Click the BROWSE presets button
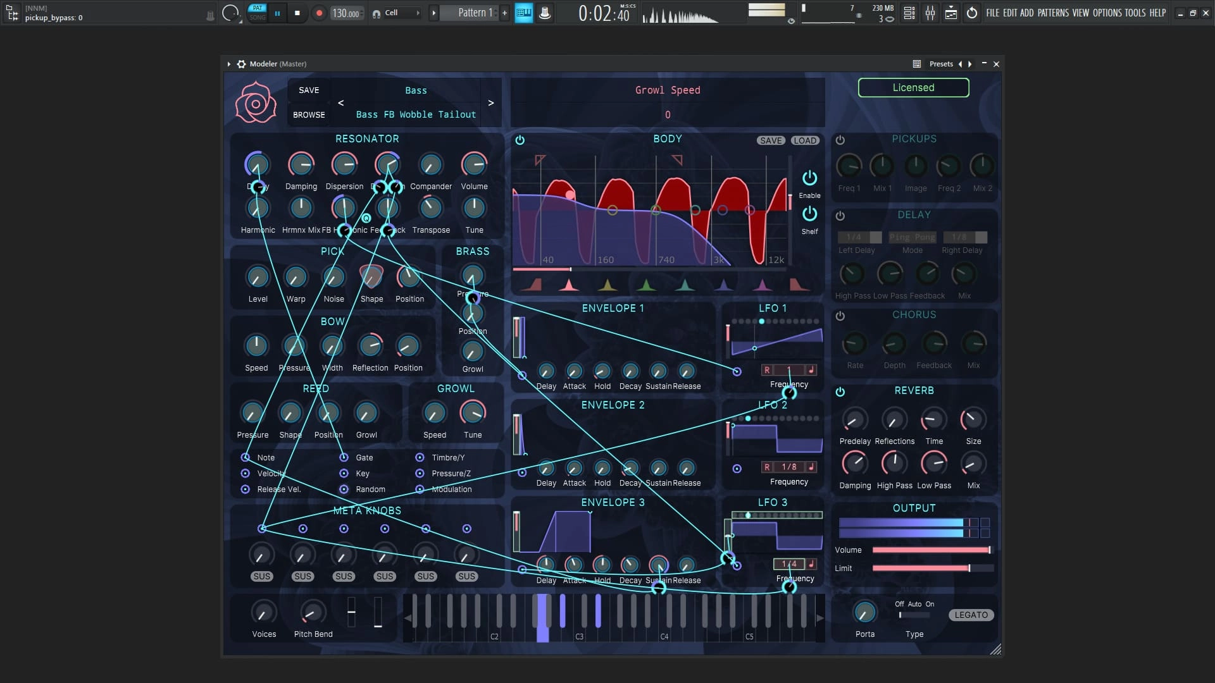 click(x=309, y=114)
